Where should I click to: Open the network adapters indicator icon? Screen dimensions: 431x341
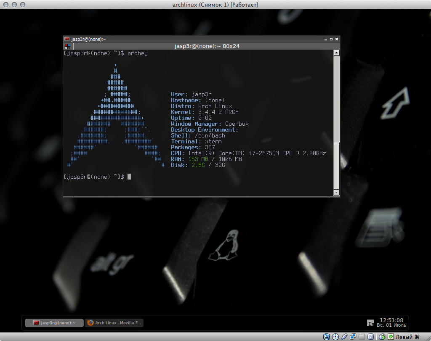click(353, 337)
